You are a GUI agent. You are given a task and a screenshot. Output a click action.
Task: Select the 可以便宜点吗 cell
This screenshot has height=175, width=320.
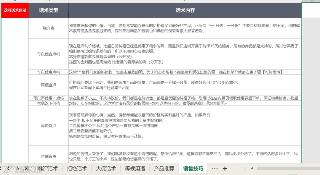click(49, 54)
